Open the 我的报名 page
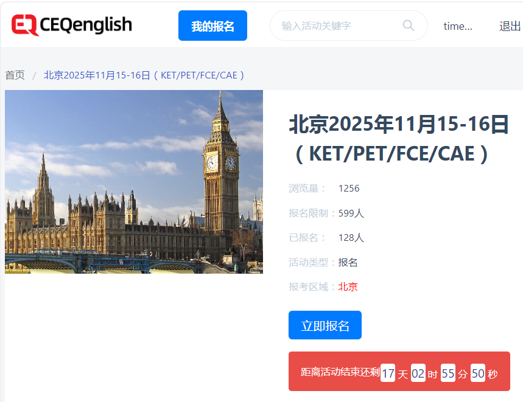 pyautogui.click(x=212, y=26)
